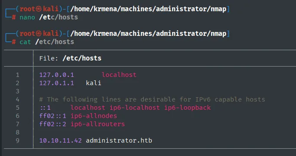The width and height of the screenshot is (296, 156).
Task: Click 'ip6-loopback' on line 5
Action: tap(188, 108)
